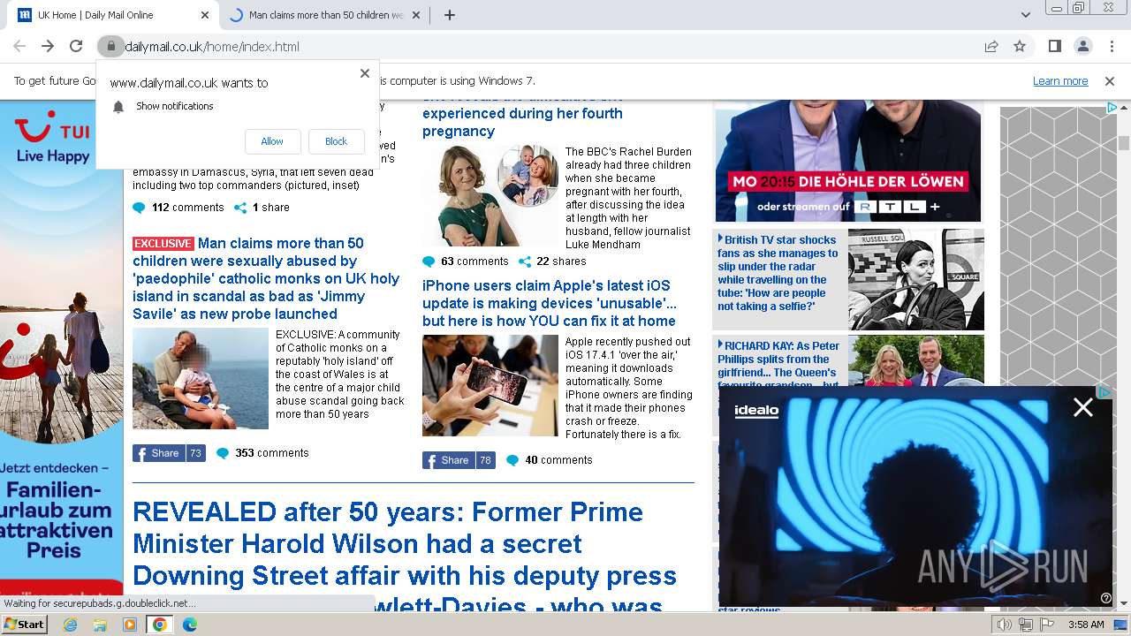Launch Internet Explorer from taskbar
This screenshot has height=636, width=1131.
70,625
